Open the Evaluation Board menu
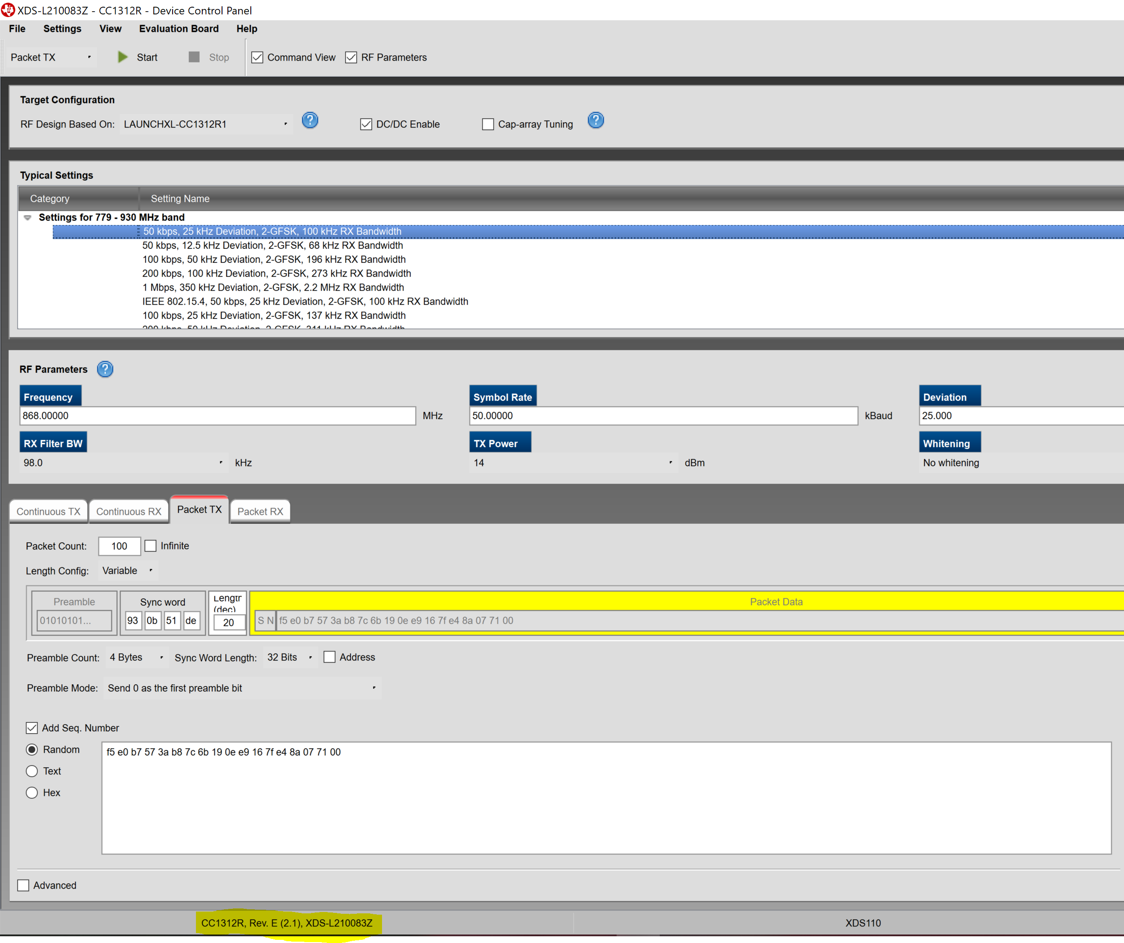The image size is (1124, 943). click(x=179, y=29)
